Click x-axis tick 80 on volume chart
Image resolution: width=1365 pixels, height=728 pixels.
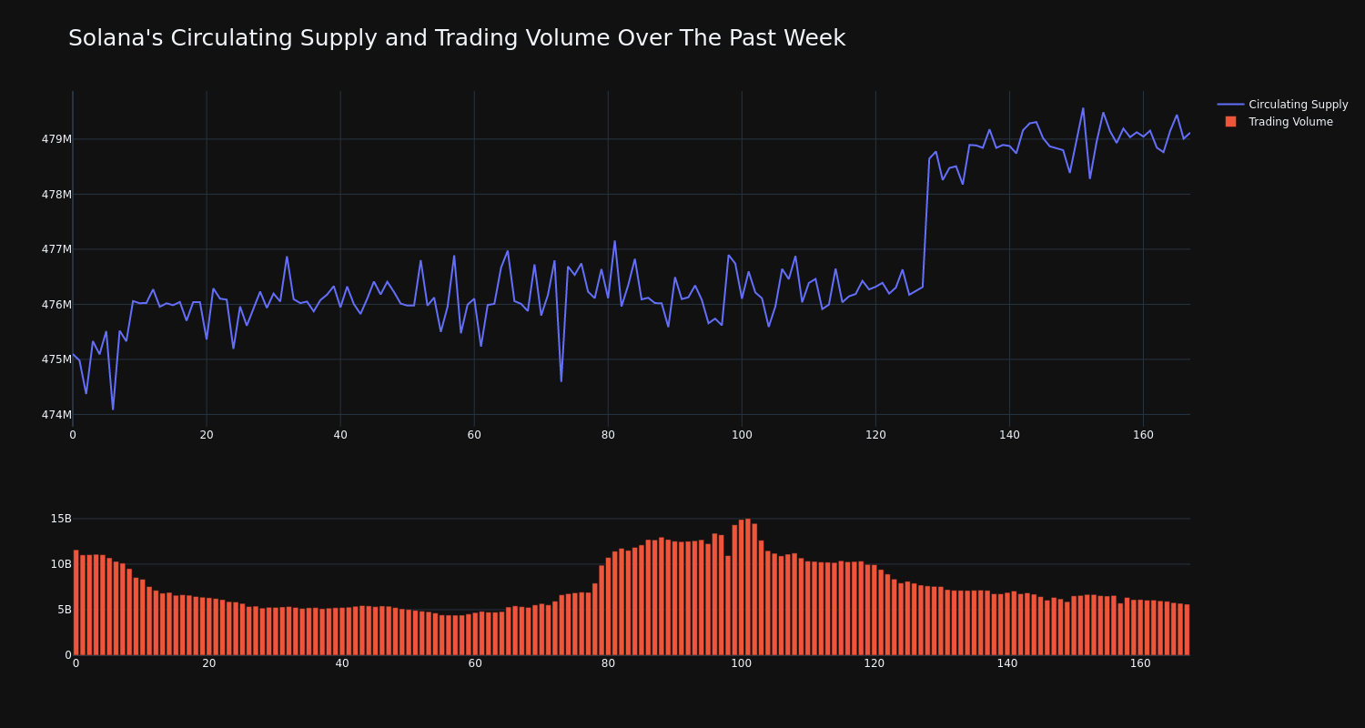(608, 663)
